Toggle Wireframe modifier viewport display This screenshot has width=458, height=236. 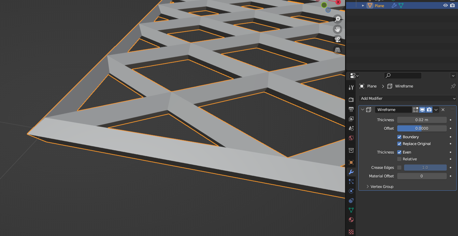[422, 110]
